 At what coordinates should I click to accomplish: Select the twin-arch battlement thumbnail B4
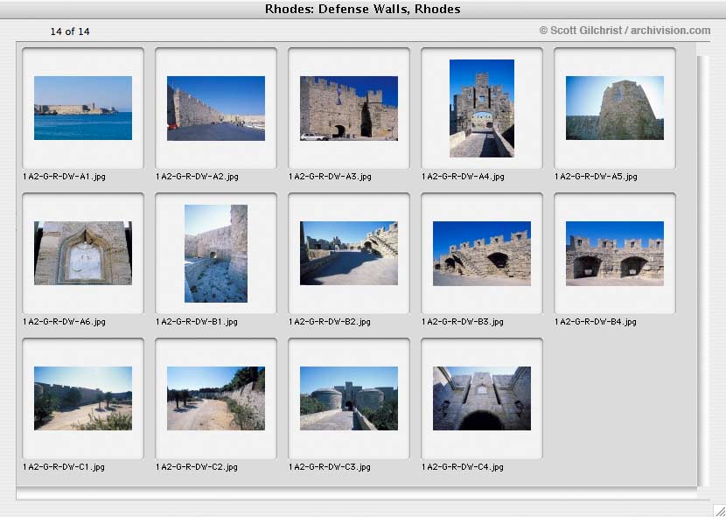pyautogui.click(x=614, y=253)
